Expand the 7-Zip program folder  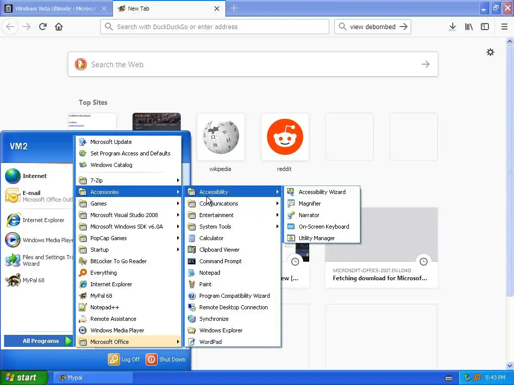(129, 180)
